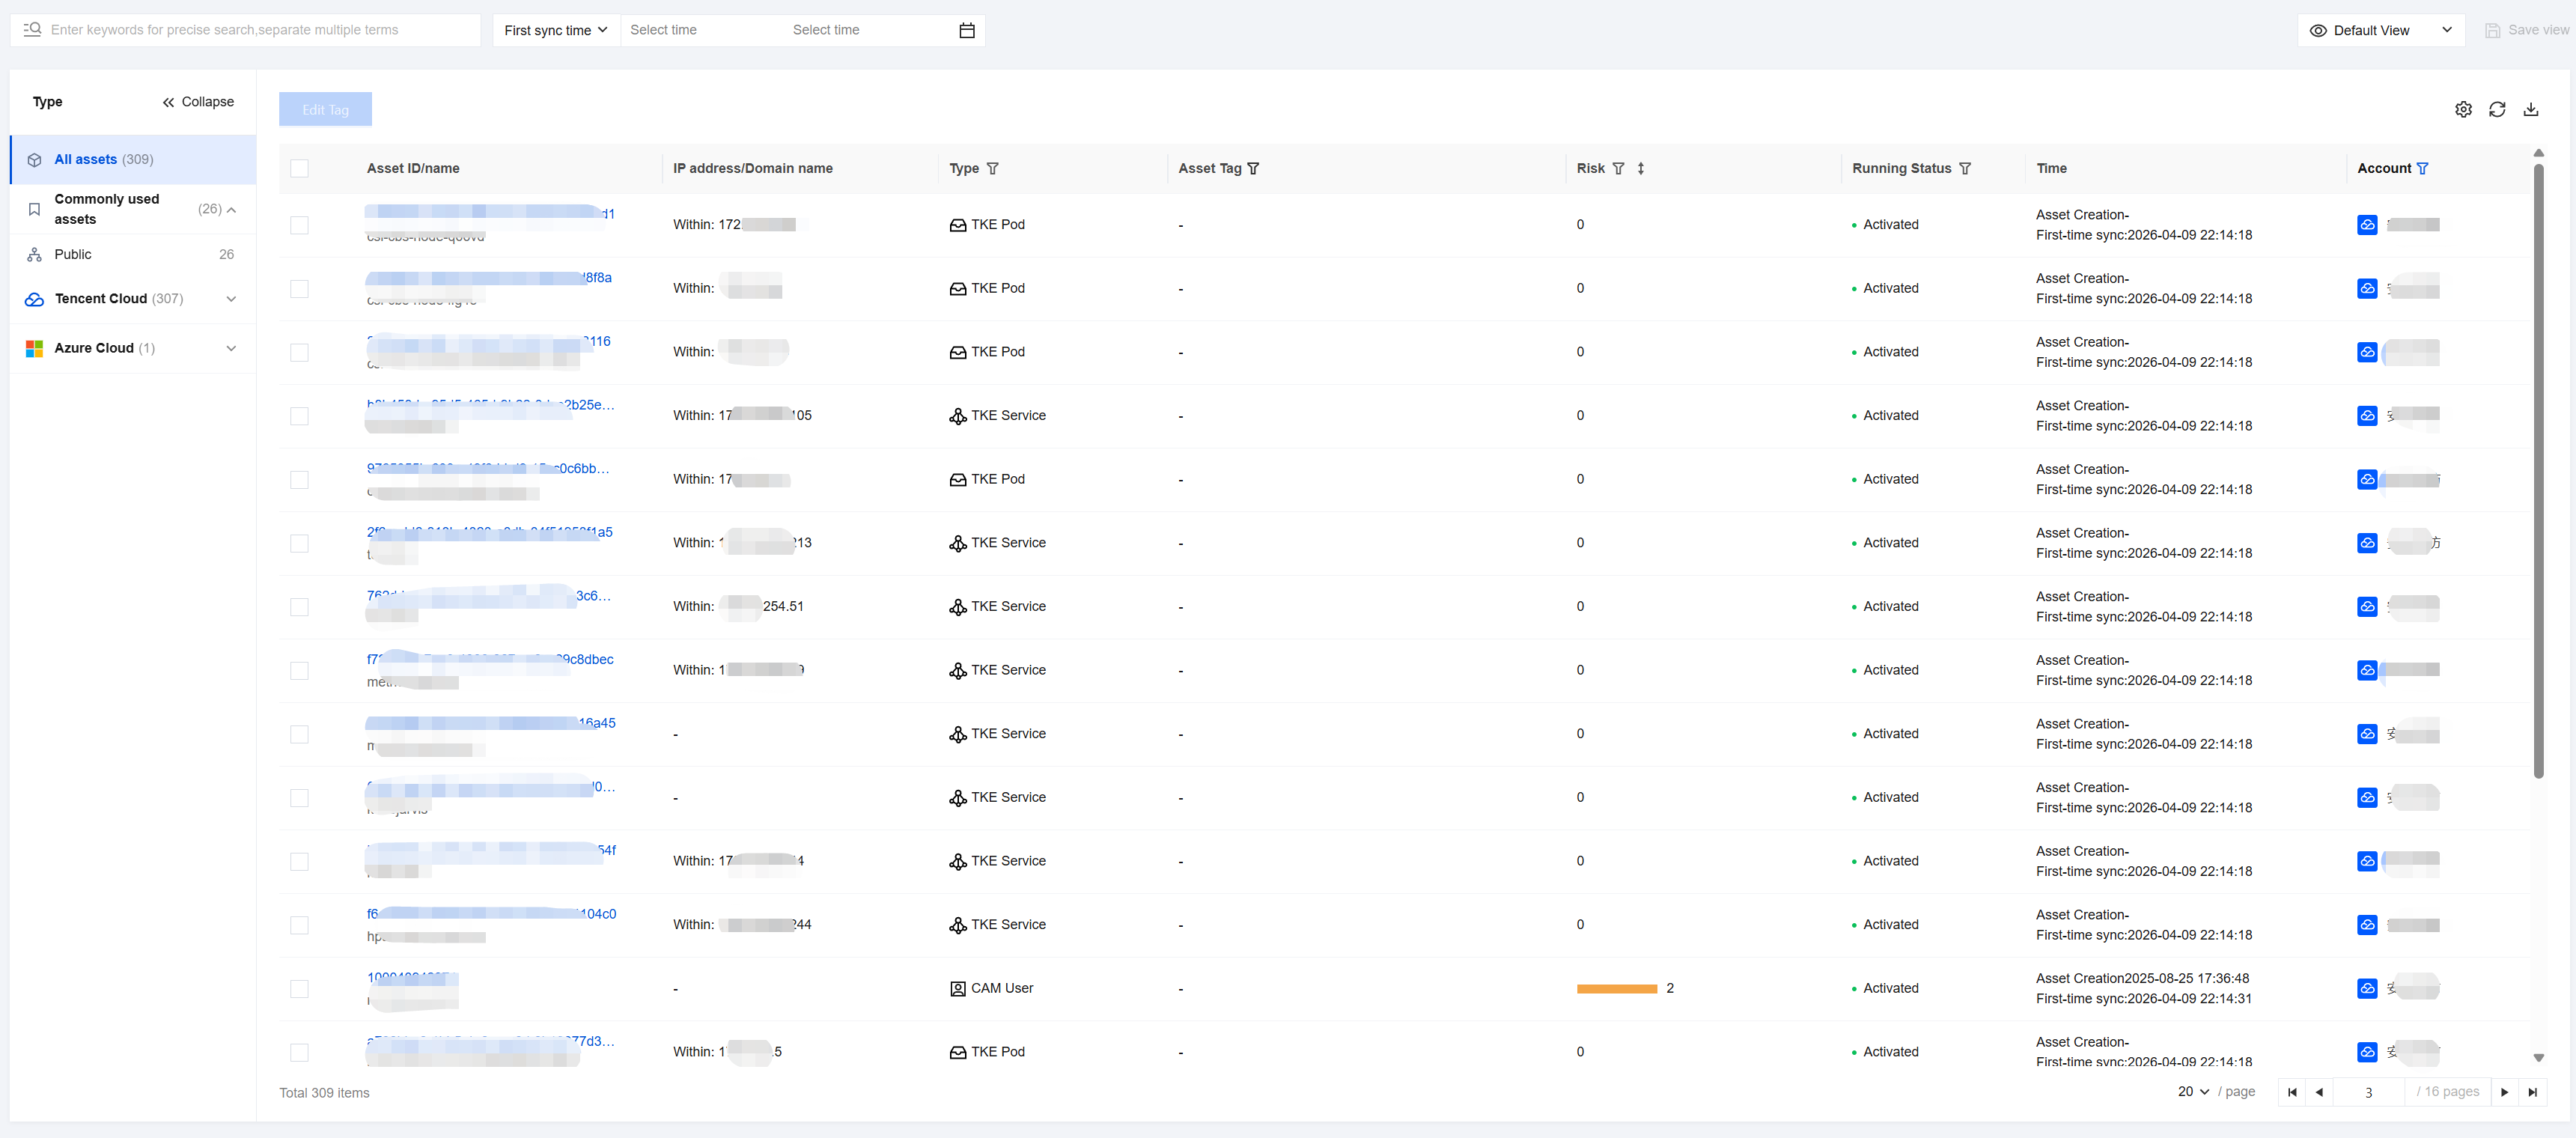Select the Public assets category

point(133,255)
